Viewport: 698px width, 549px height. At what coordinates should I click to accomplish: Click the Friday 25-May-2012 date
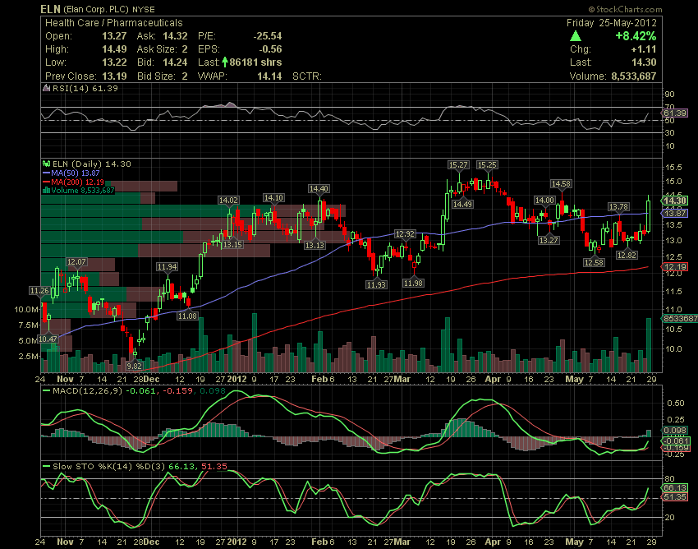coord(612,23)
